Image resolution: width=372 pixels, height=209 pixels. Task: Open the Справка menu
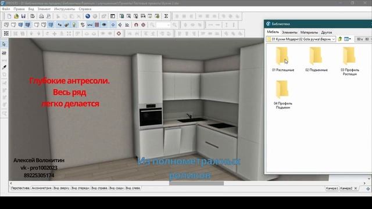click(85, 9)
